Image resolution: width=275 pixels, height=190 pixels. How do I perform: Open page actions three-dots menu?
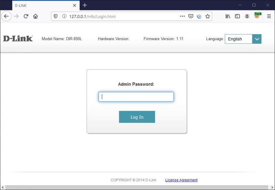(x=183, y=16)
